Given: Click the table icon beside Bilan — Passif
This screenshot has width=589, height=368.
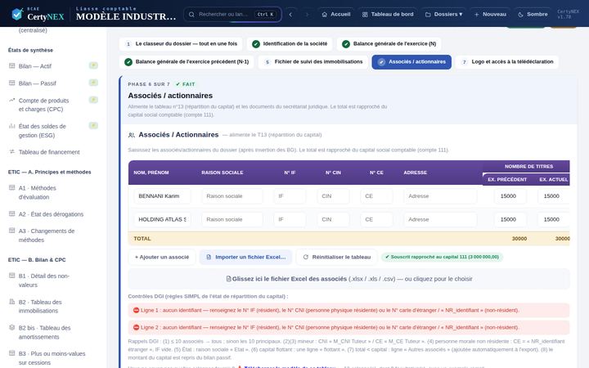Looking at the screenshot, I should click(12, 83).
